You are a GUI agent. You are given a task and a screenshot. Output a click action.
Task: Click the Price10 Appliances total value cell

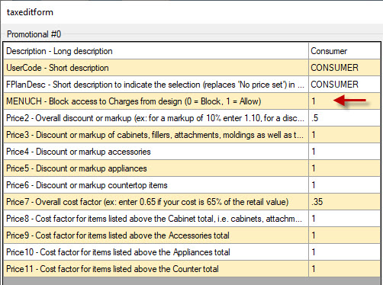344,252
